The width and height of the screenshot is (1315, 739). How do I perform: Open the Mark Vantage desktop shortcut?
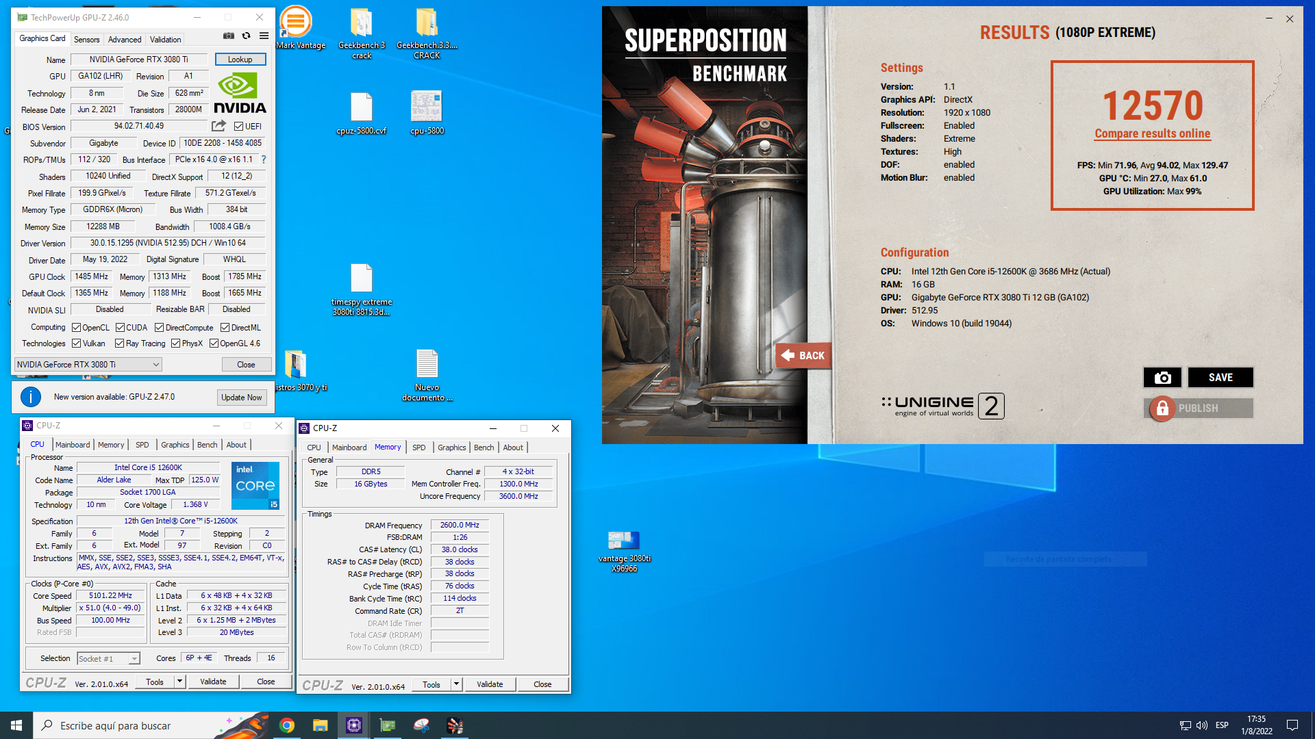tap(296, 22)
